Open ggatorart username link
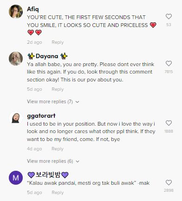The width and height of the screenshot is (182, 201). click(x=41, y=116)
